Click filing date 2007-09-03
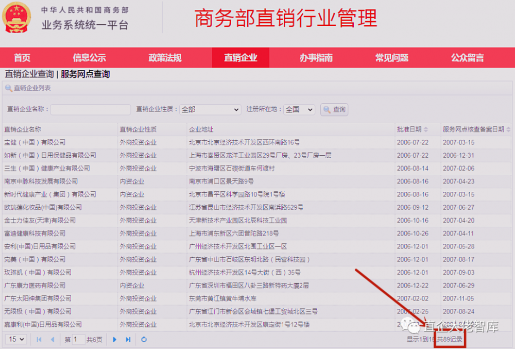Image resolution: width=515 pixels, height=349 pixels. (458, 272)
